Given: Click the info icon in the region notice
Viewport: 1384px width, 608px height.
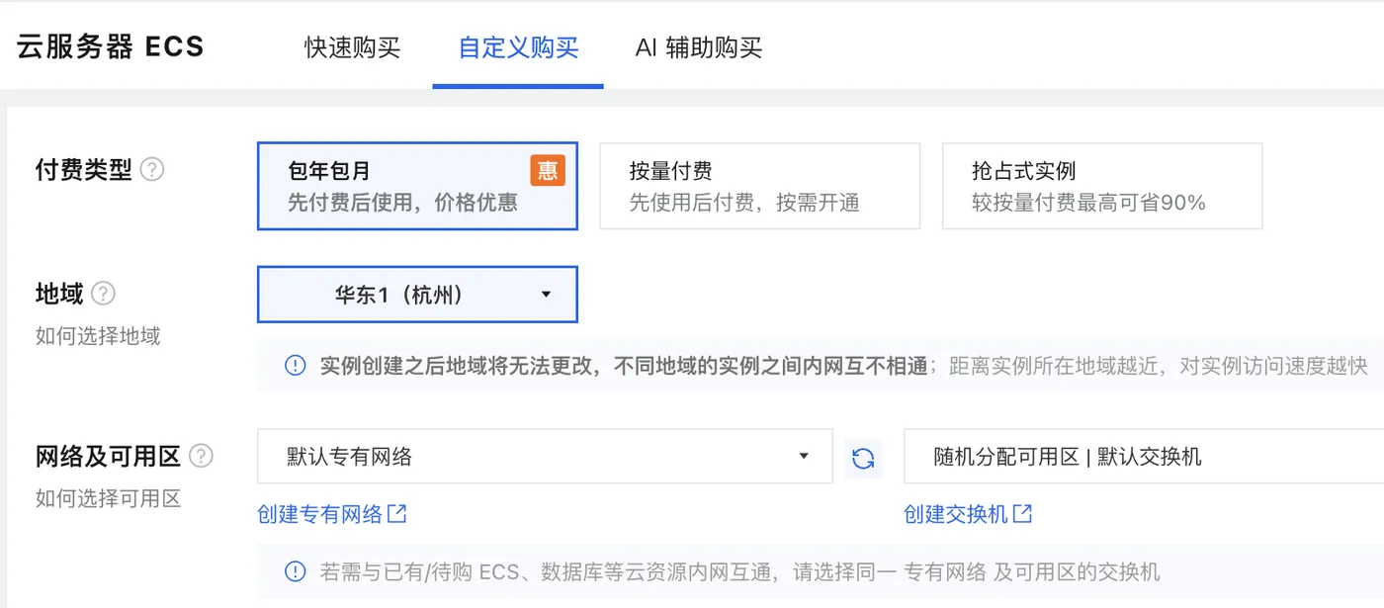Looking at the screenshot, I should (x=295, y=366).
